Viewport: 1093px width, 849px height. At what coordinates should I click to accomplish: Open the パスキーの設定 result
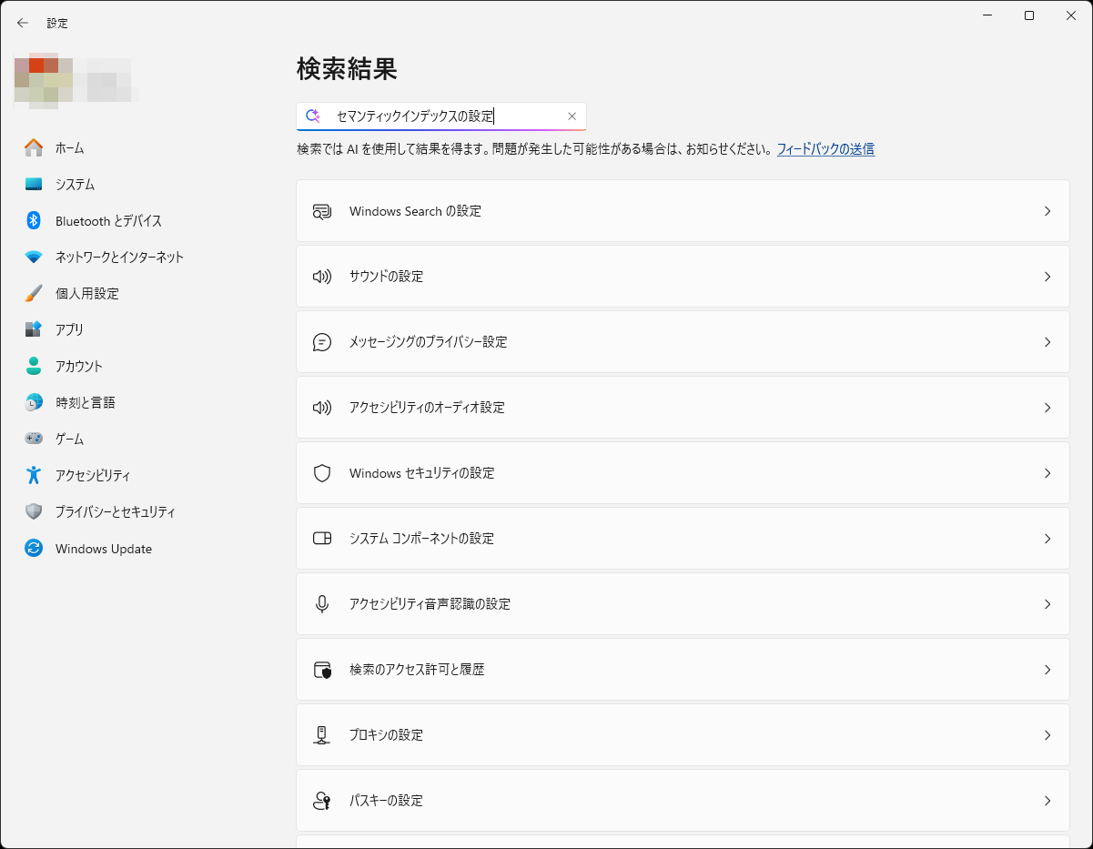(x=683, y=801)
